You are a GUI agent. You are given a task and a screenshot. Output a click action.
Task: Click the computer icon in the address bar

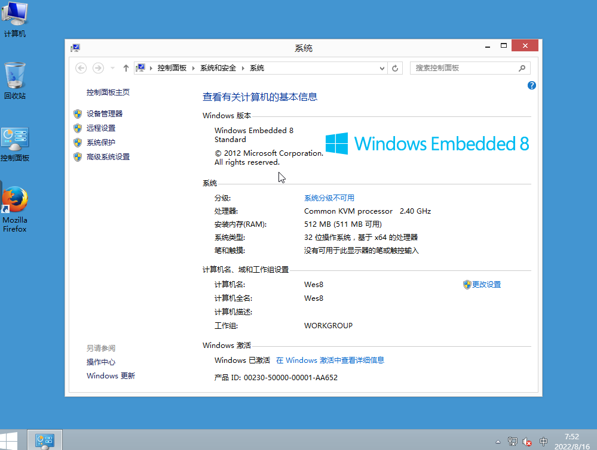(141, 68)
